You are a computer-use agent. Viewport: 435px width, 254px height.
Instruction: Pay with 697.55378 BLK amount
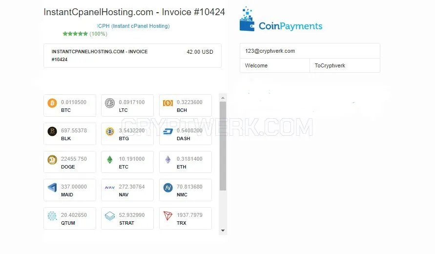click(74, 130)
